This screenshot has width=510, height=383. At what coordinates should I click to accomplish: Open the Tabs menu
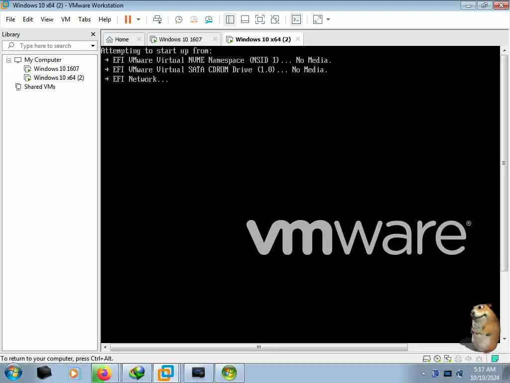point(84,19)
